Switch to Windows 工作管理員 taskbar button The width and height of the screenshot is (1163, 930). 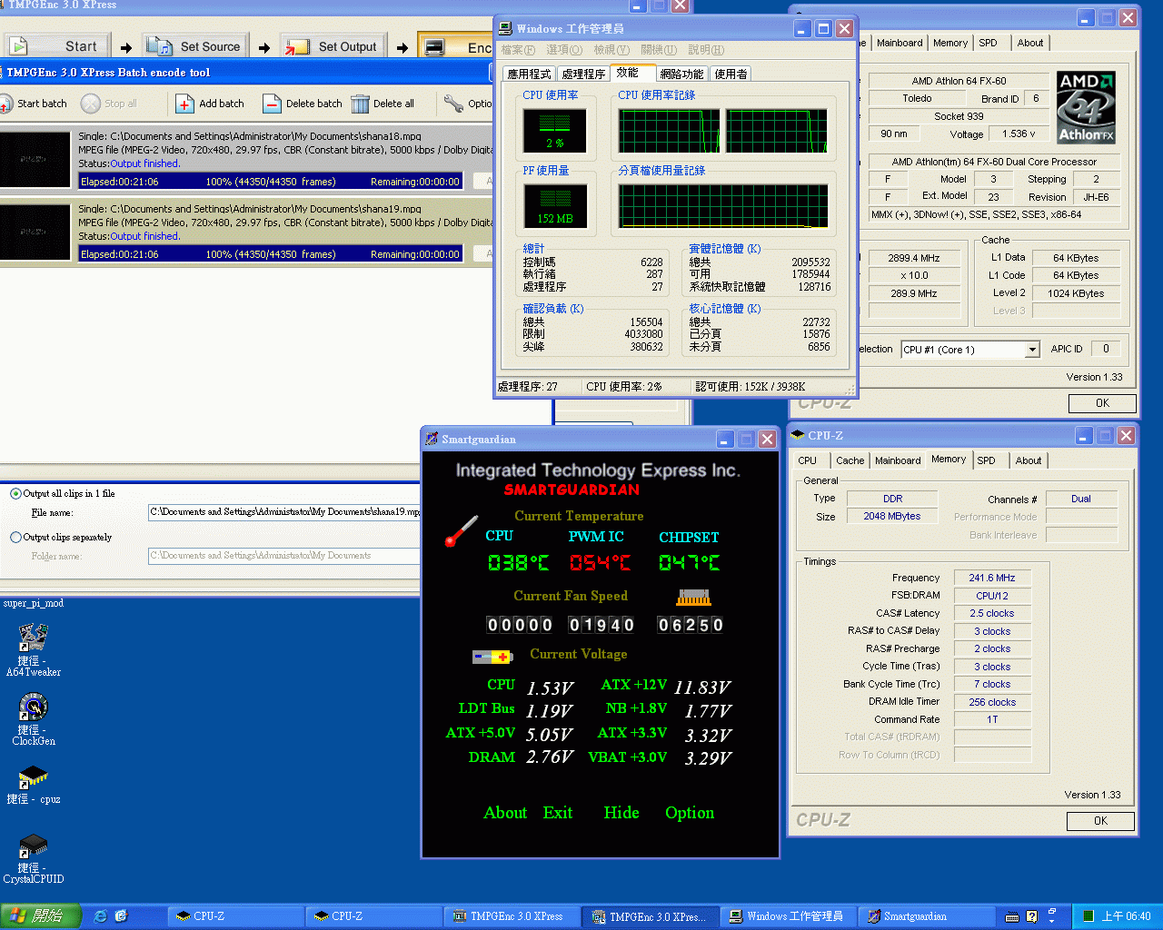[787, 916]
